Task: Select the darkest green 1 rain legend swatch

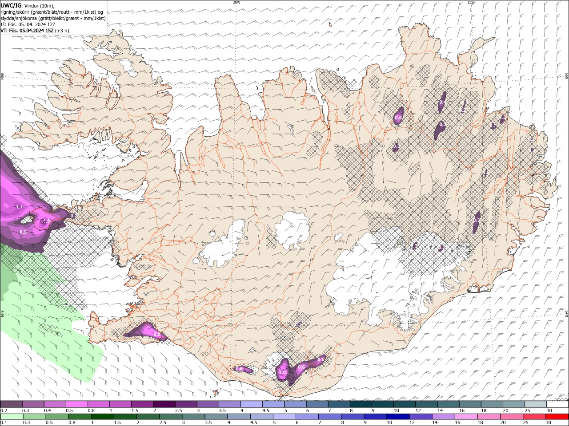Action: [102, 417]
